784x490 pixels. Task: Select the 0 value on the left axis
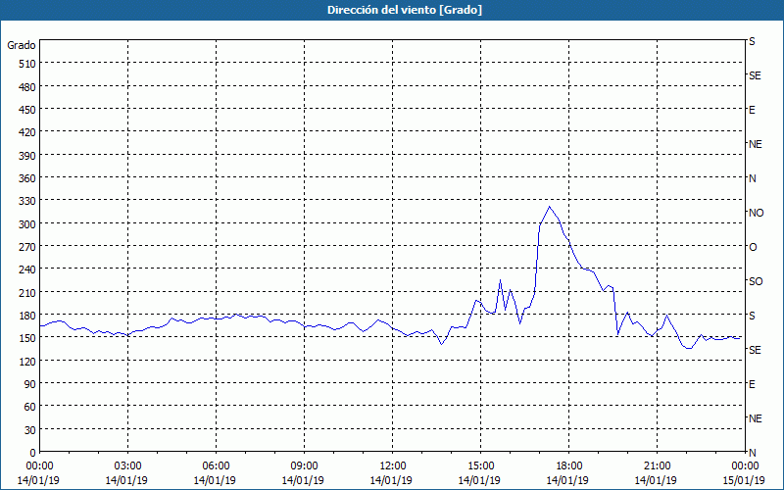33,453
